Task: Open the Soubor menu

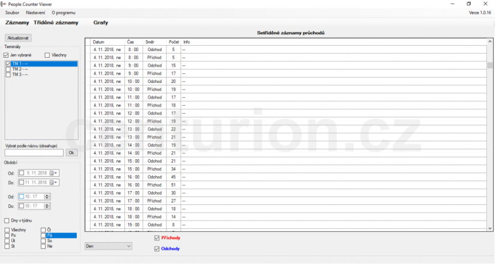Action: [13, 13]
